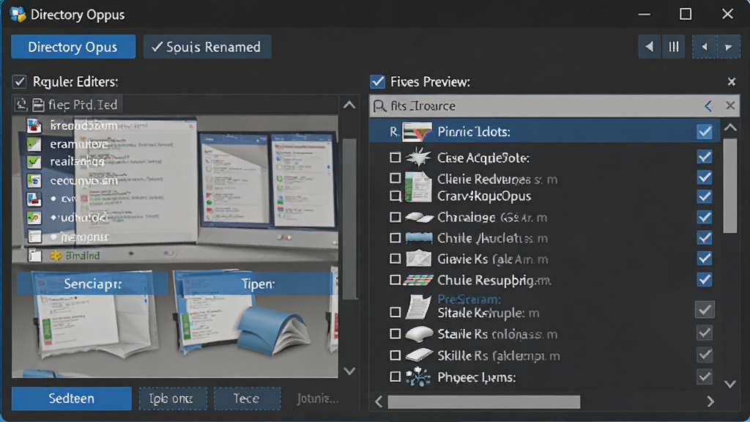This screenshot has height=422, width=750.
Task: Click the large left-arrow back toolbar button
Action: click(649, 47)
